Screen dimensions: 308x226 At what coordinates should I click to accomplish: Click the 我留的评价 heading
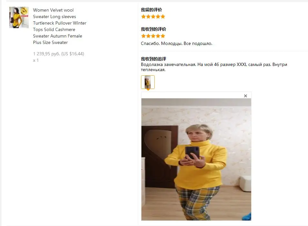click(151, 10)
